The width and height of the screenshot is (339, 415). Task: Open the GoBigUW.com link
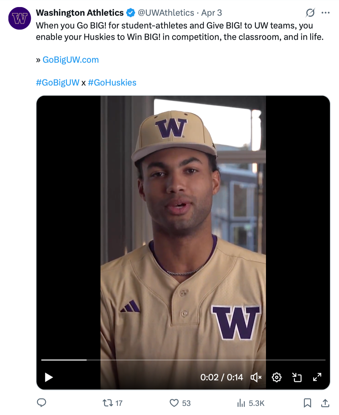coord(71,60)
